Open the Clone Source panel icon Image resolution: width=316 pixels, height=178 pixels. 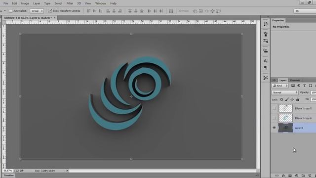tap(266, 51)
